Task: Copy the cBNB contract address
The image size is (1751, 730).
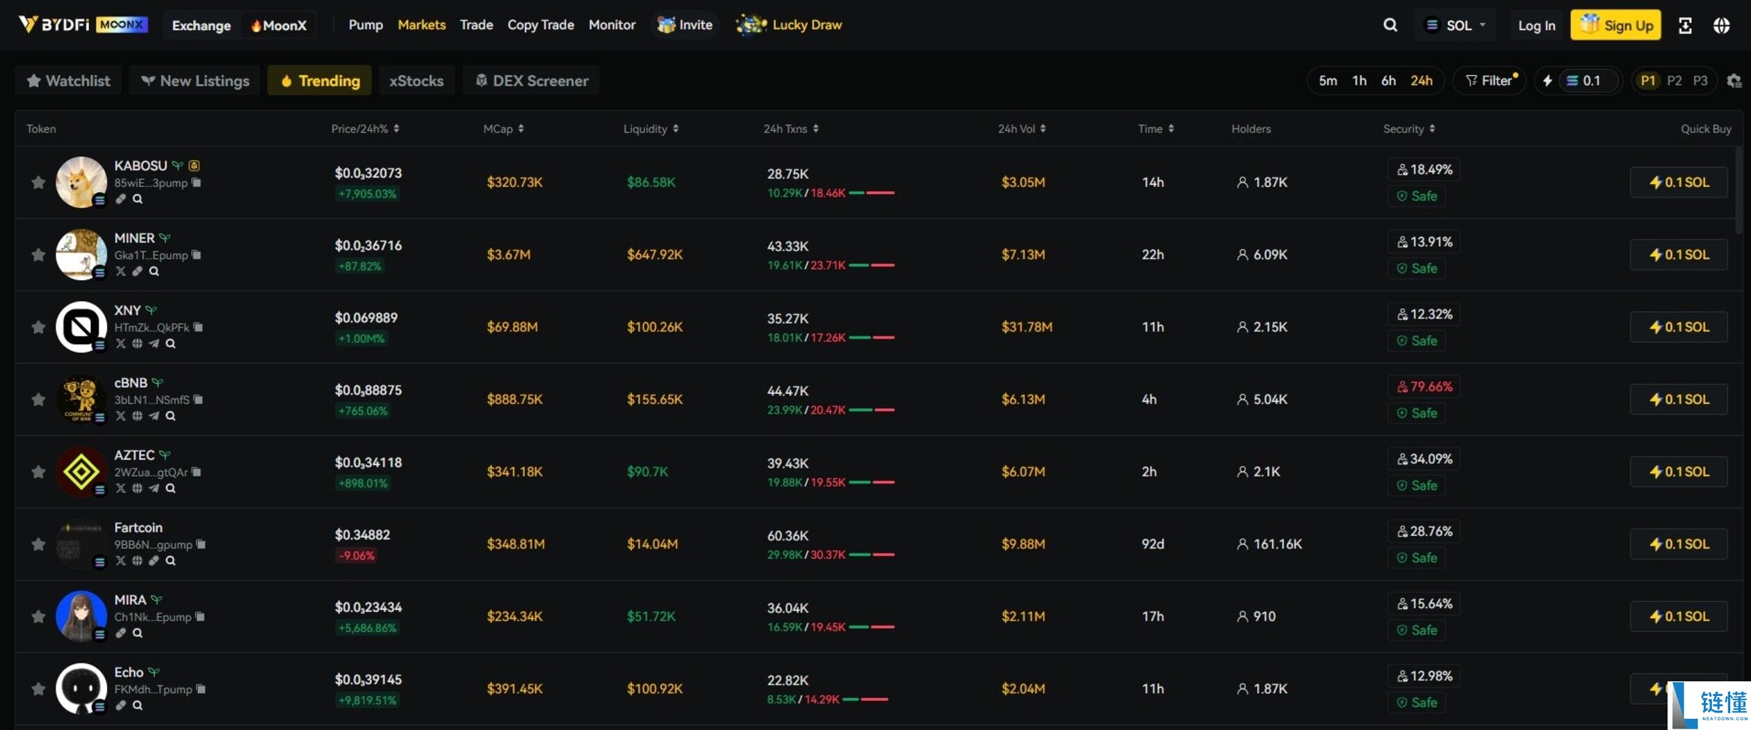Action: click(198, 400)
